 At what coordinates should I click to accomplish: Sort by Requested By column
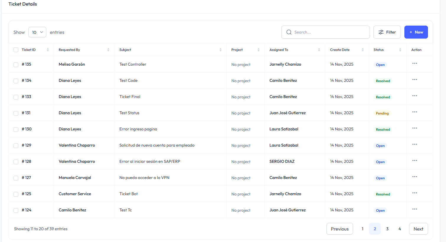point(108,50)
